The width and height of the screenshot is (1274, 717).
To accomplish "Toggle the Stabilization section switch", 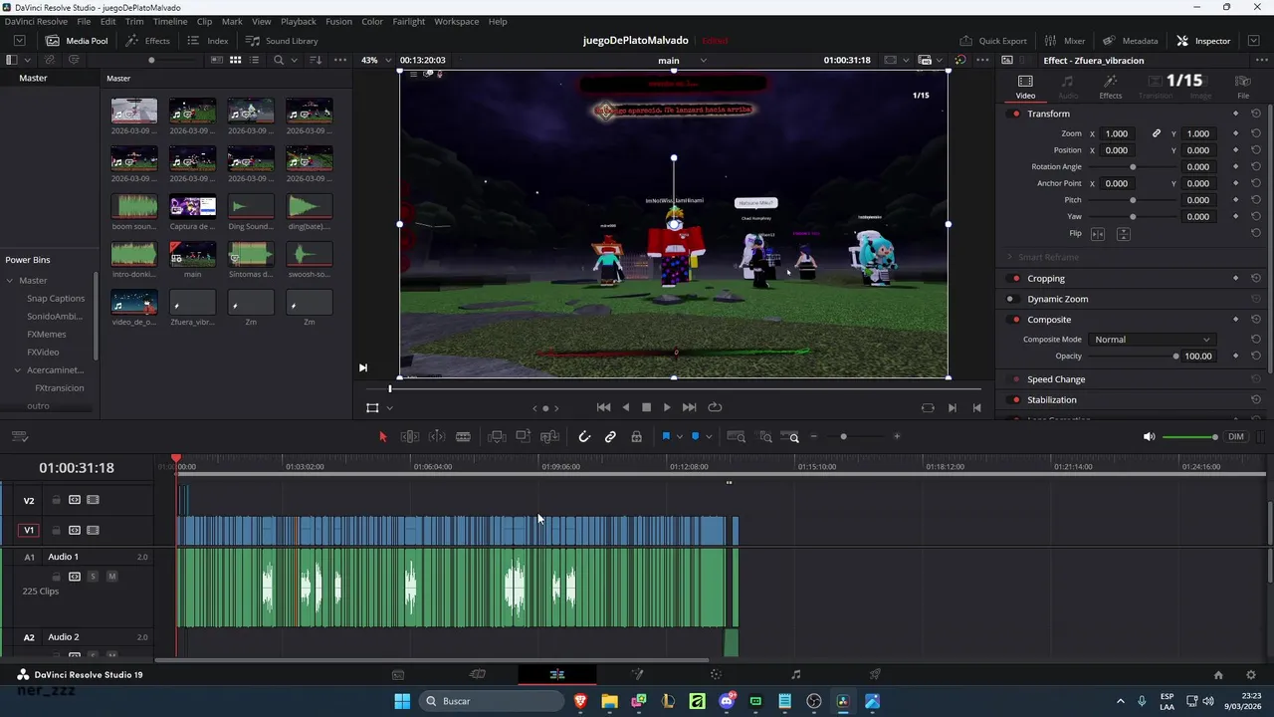I will click(1015, 399).
